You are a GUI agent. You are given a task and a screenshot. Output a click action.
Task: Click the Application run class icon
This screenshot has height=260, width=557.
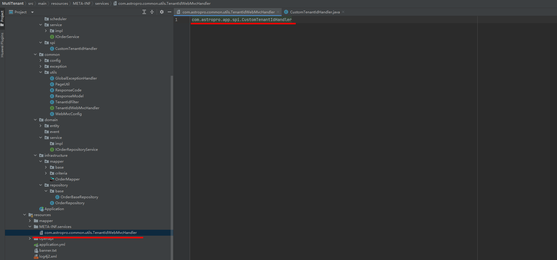pos(41,209)
